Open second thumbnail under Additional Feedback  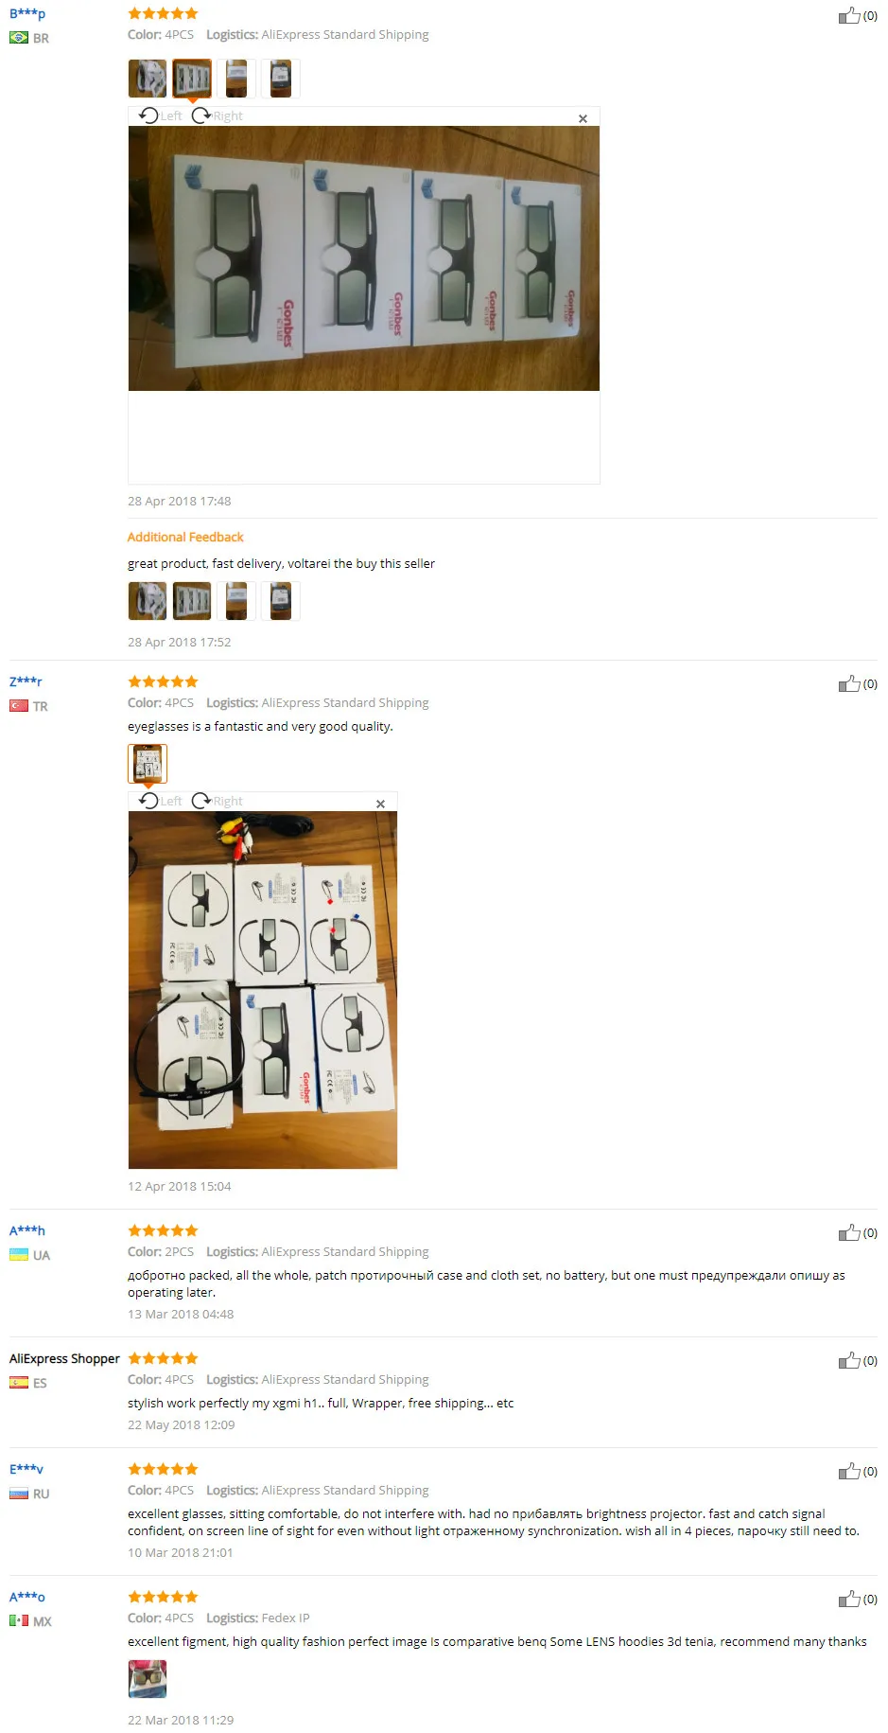point(192,601)
